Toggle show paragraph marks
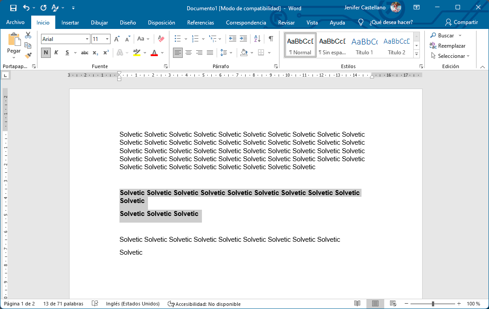Image resolution: width=489 pixels, height=309 pixels. point(271,39)
